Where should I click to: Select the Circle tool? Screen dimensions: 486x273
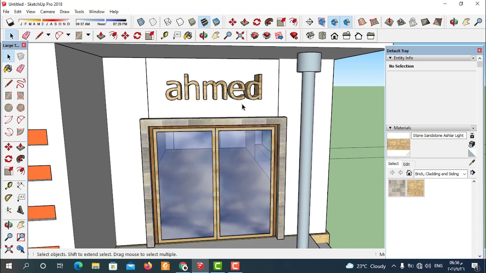(x=8, y=108)
